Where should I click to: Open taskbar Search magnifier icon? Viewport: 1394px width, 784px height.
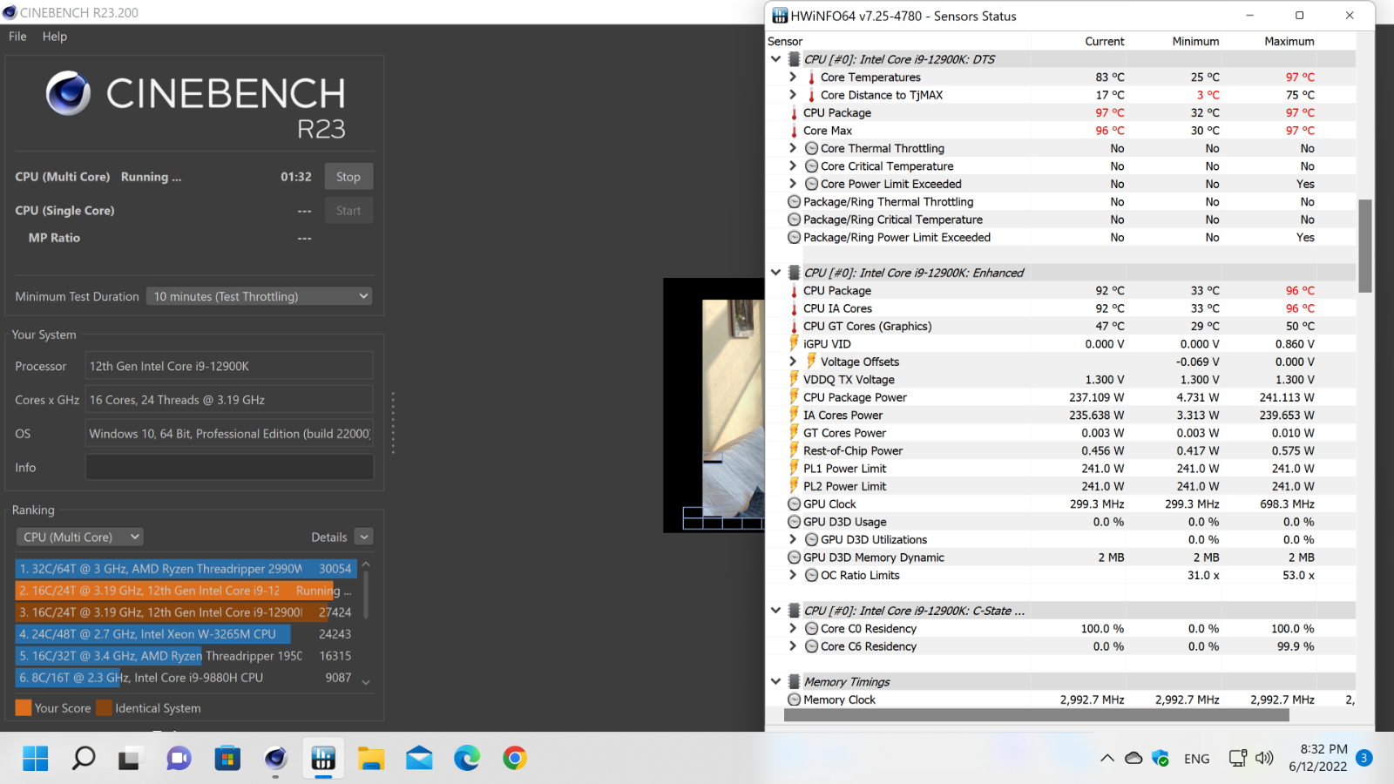click(x=84, y=759)
